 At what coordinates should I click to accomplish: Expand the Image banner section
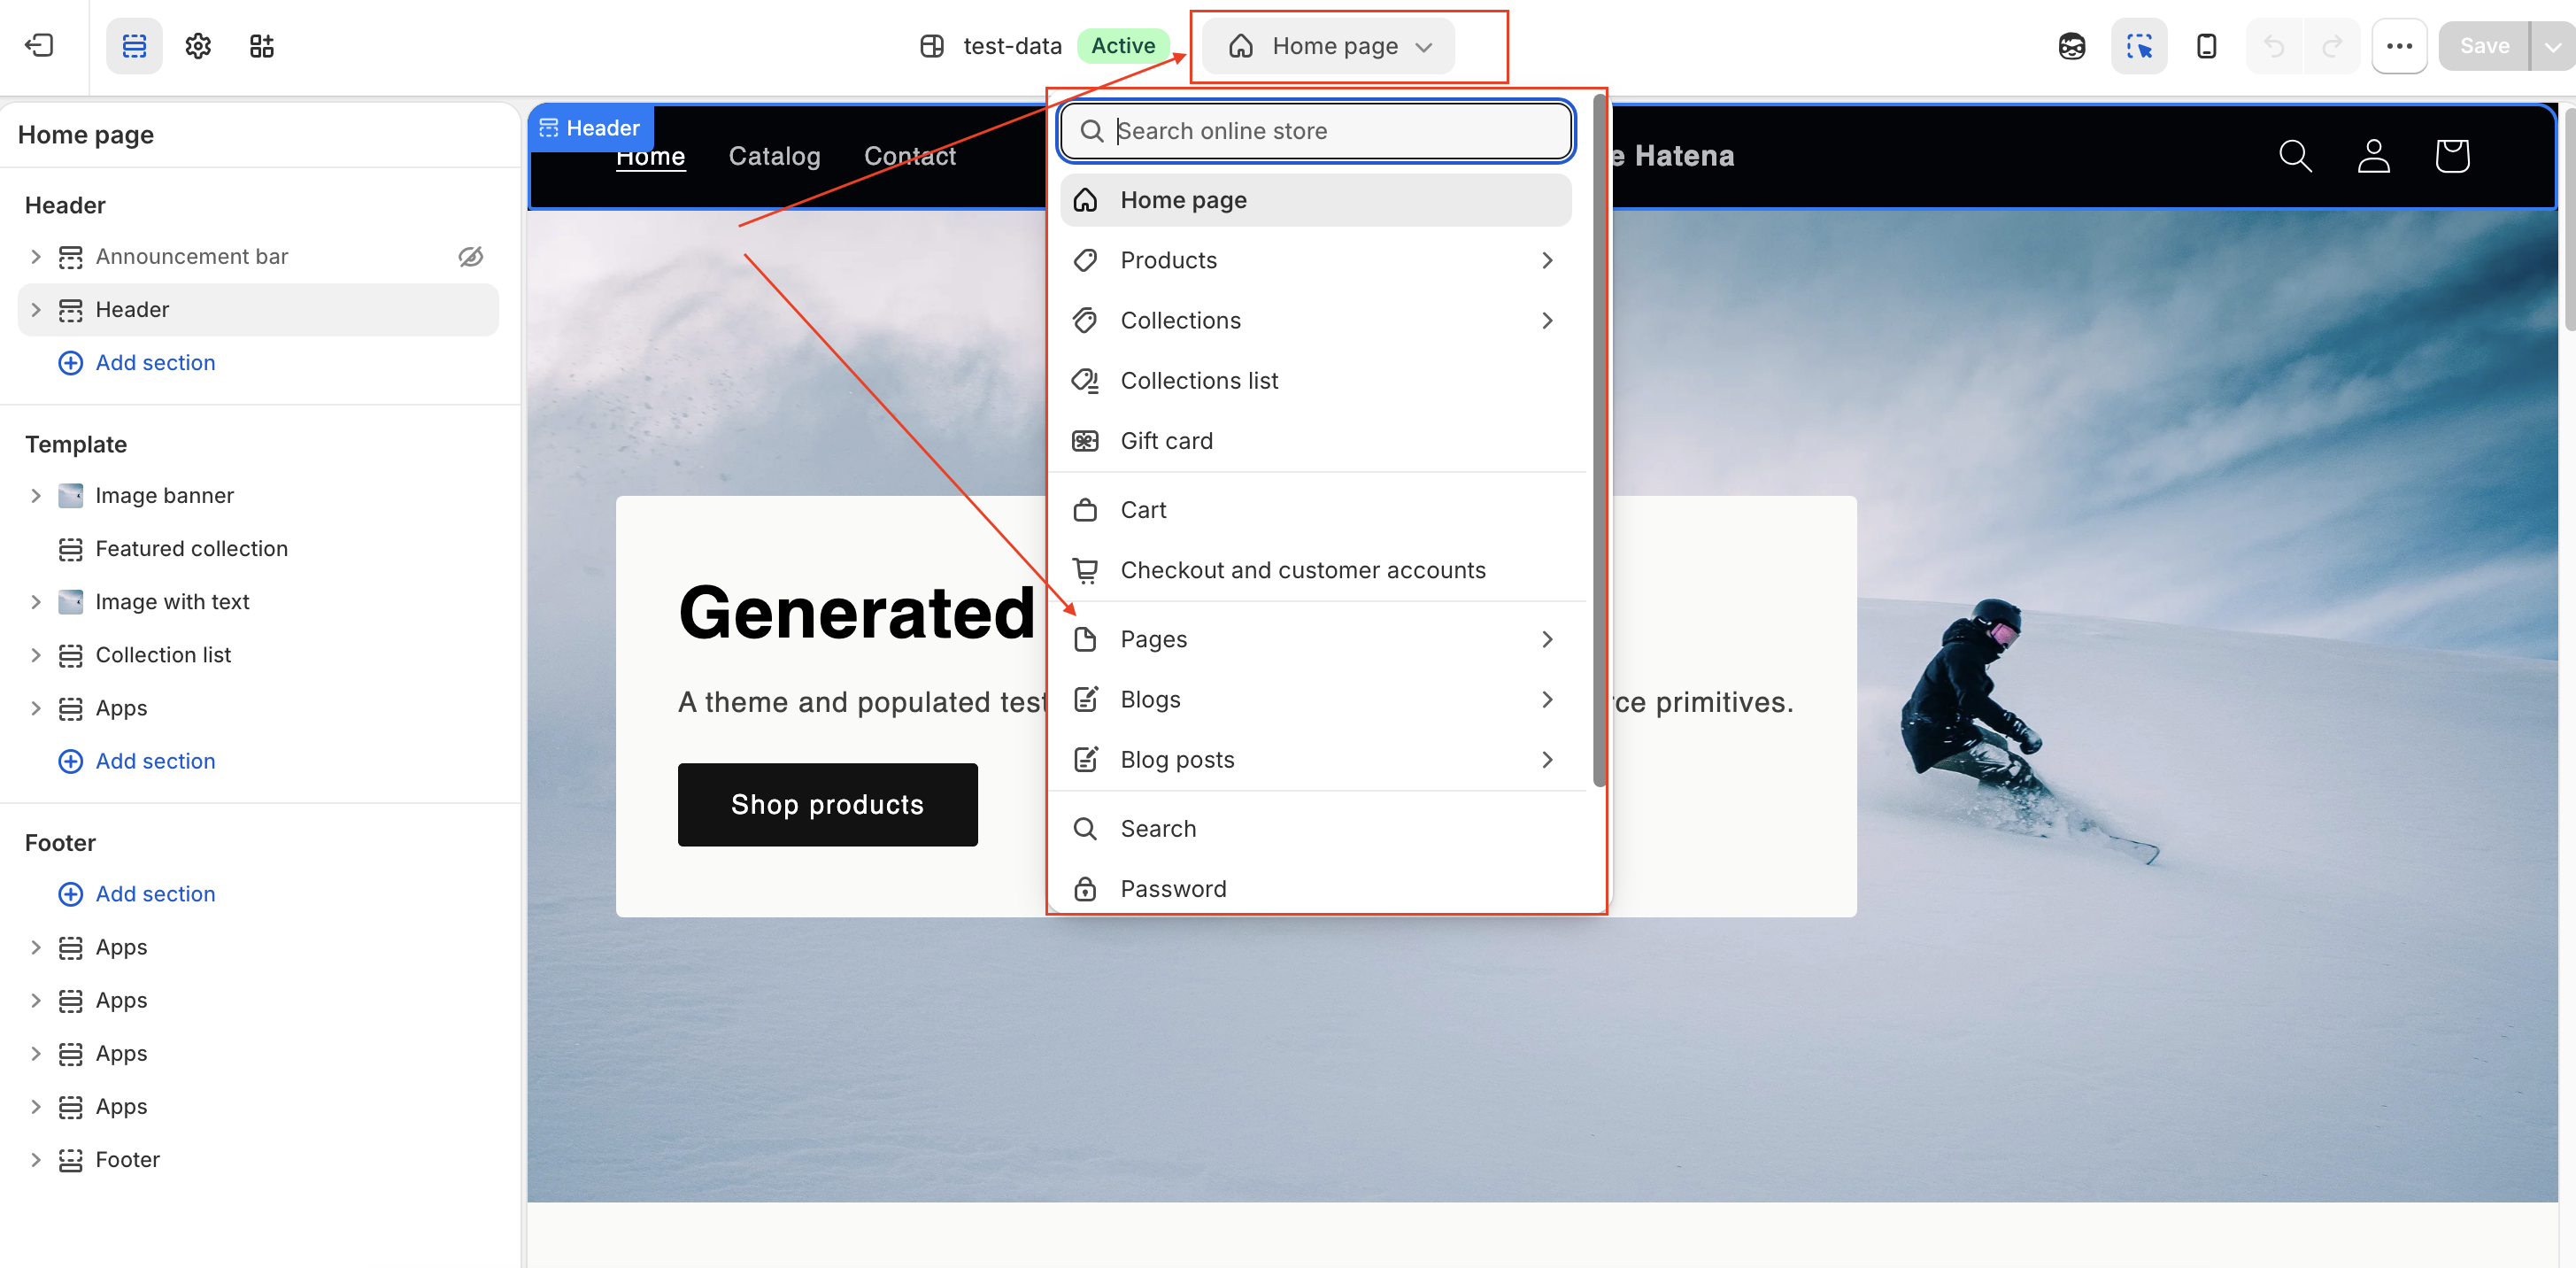(36, 496)
